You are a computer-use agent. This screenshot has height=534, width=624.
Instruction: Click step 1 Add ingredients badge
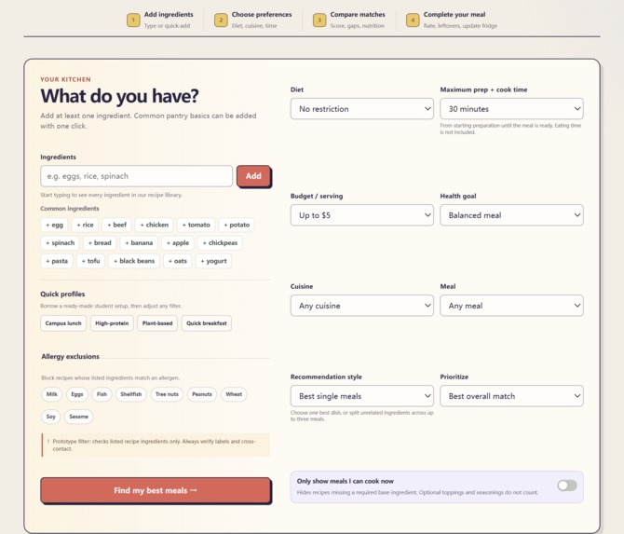coord(133,20)
